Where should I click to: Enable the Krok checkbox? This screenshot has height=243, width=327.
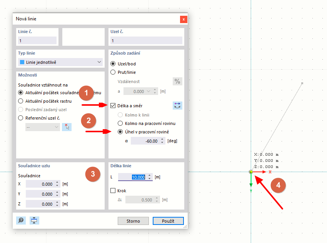(x=113, y=191)
